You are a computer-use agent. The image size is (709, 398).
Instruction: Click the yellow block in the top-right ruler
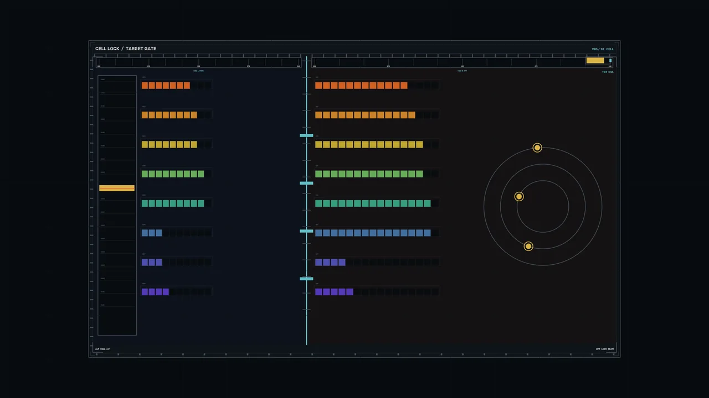pyautogui.click(x=595, y=60)
